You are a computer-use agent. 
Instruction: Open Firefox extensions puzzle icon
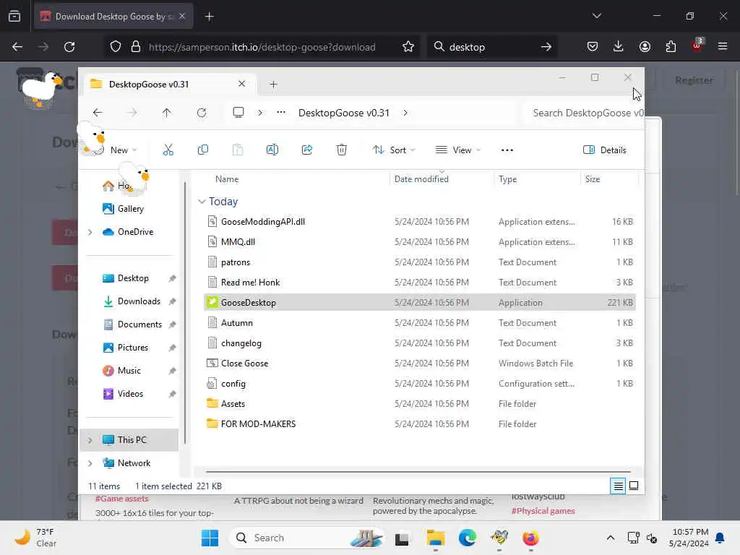click(x=671, y=46)
